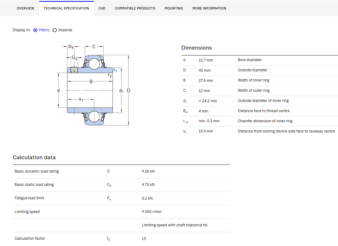The height and width of the screenshot is (246, 338).
Task: Click the Basic static load rating label
Action: pos(34,184)
